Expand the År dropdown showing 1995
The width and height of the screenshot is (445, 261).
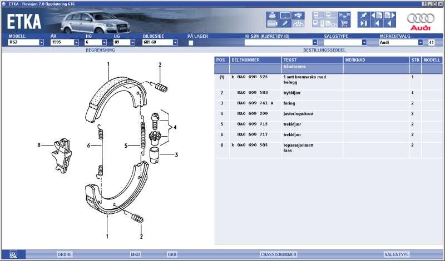76,42
